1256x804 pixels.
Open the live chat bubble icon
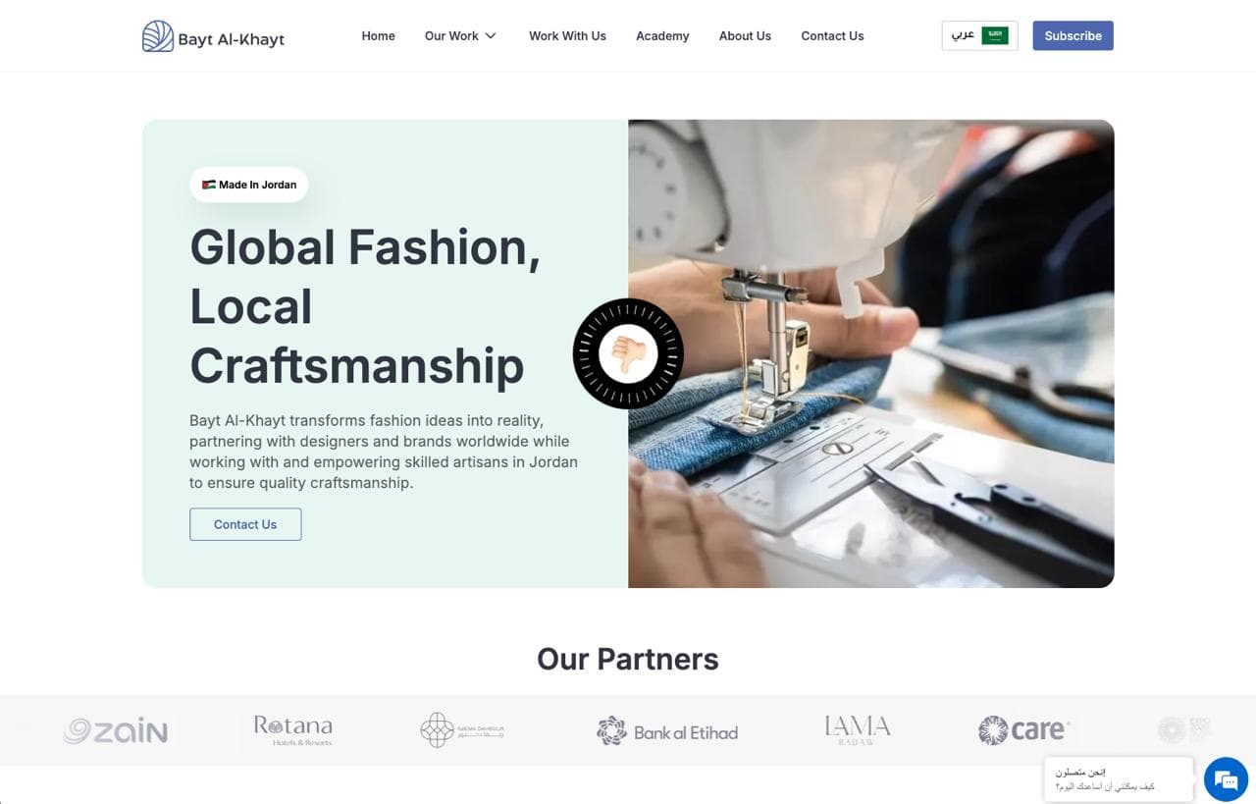tap(1226, 779)
